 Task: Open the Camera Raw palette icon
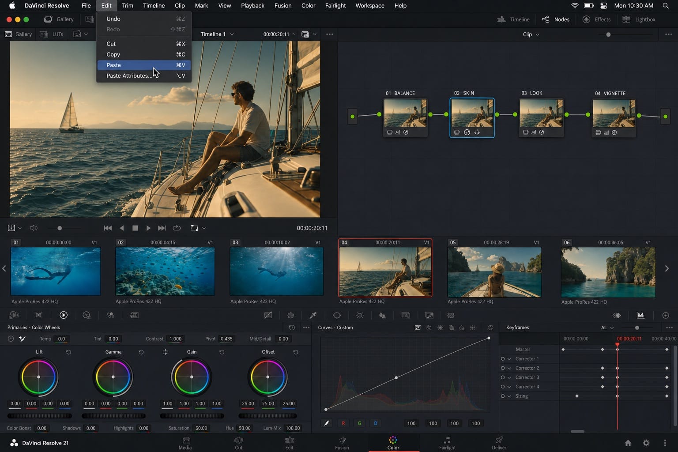(x=14, y=315)
